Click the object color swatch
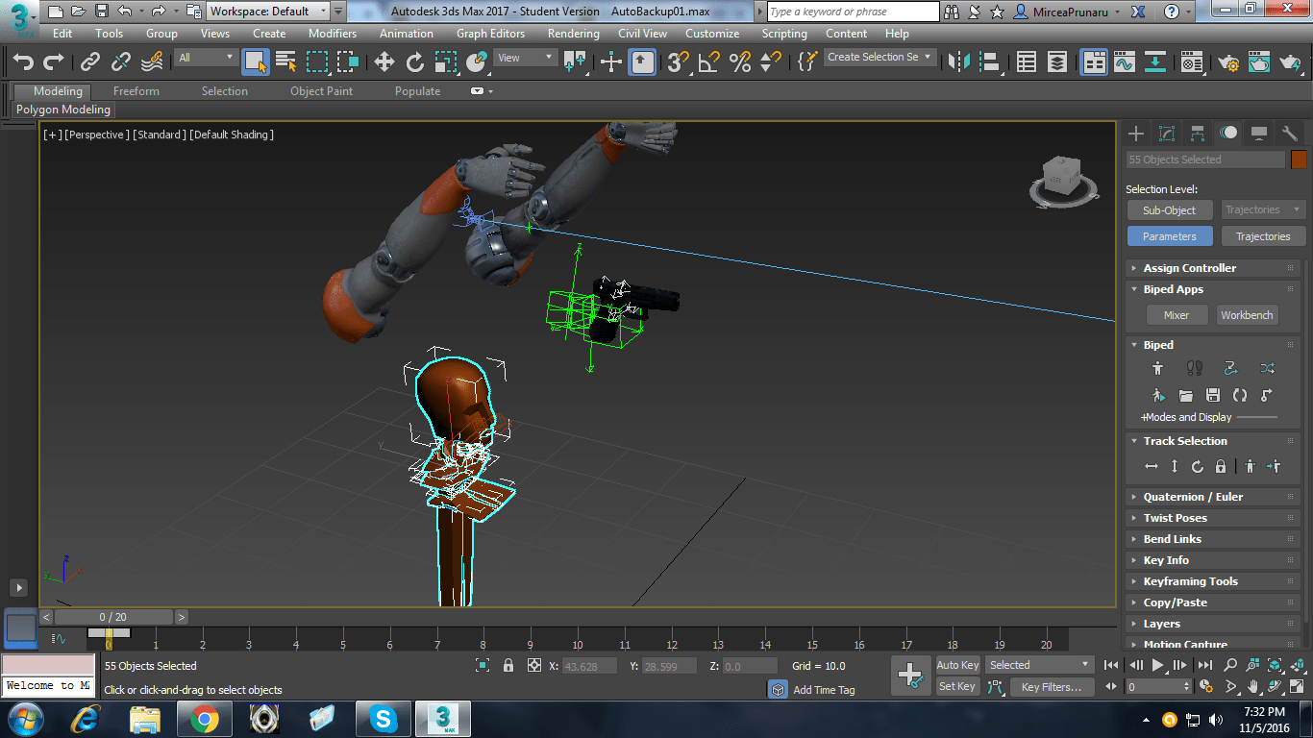The width and height of the screenshot is (1313, 738). coord(1299,160)
